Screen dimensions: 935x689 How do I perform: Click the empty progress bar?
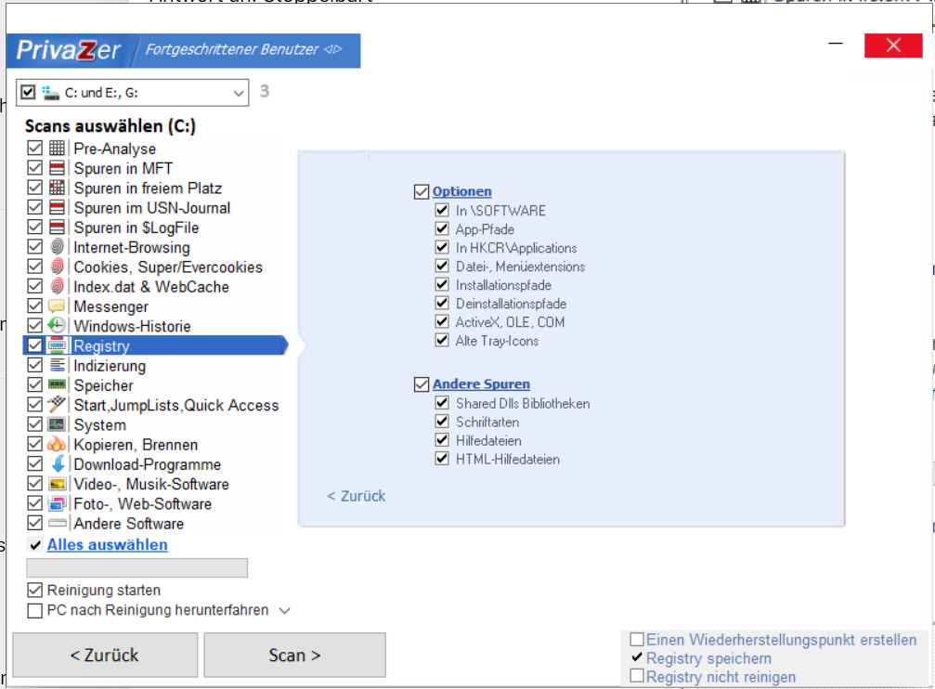coord(136,568)
